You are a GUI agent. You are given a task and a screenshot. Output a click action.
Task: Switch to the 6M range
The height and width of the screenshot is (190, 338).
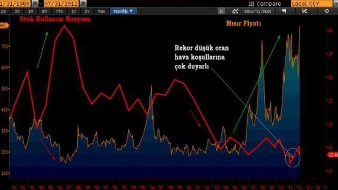tap(44, 11)
